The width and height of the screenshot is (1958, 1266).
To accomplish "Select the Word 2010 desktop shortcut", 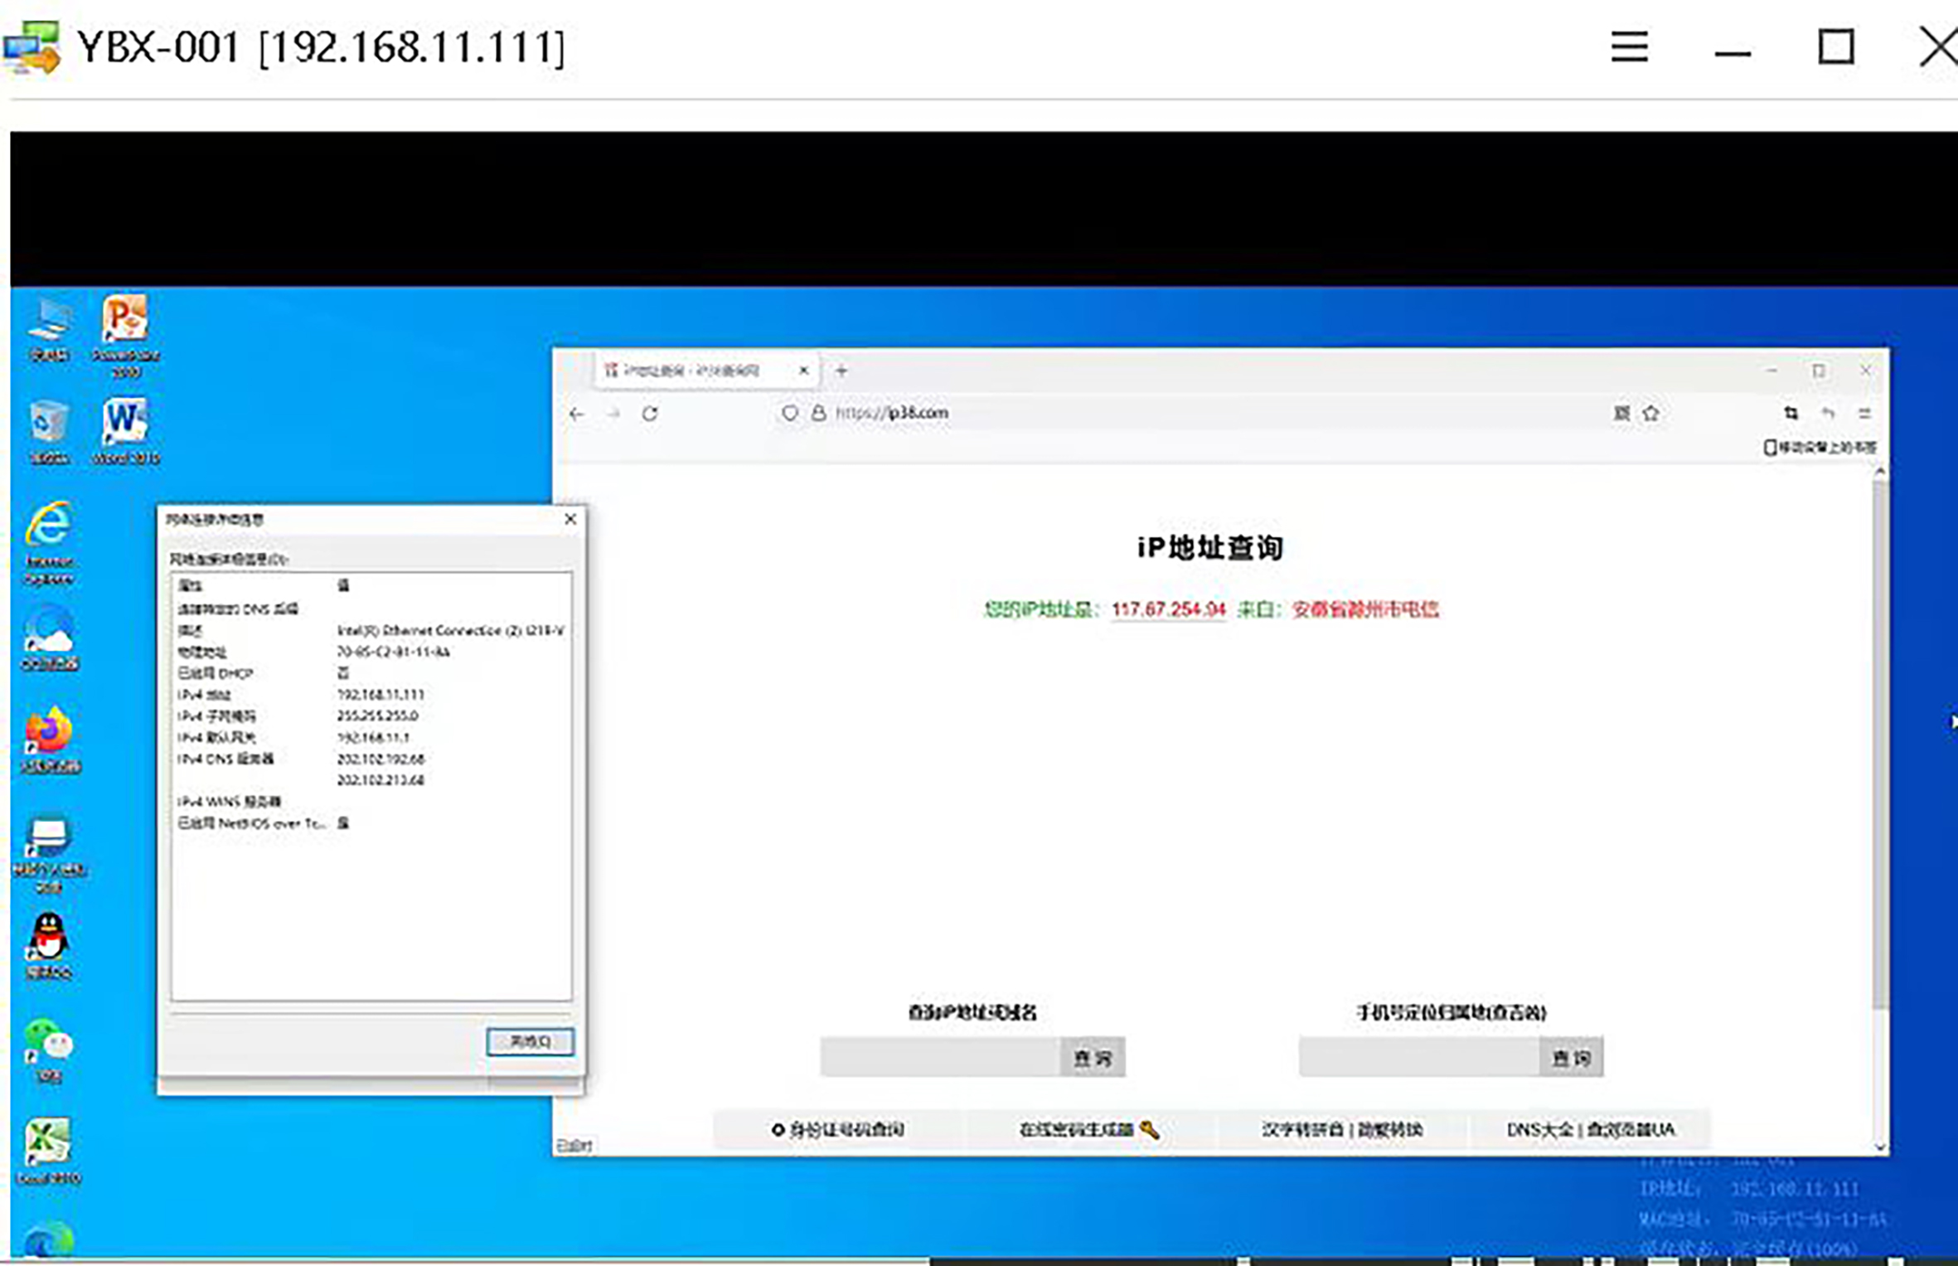I will click(x=126, y=431).
